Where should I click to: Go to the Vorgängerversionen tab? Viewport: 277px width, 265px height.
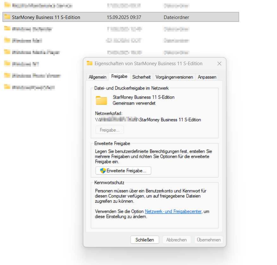174,77
